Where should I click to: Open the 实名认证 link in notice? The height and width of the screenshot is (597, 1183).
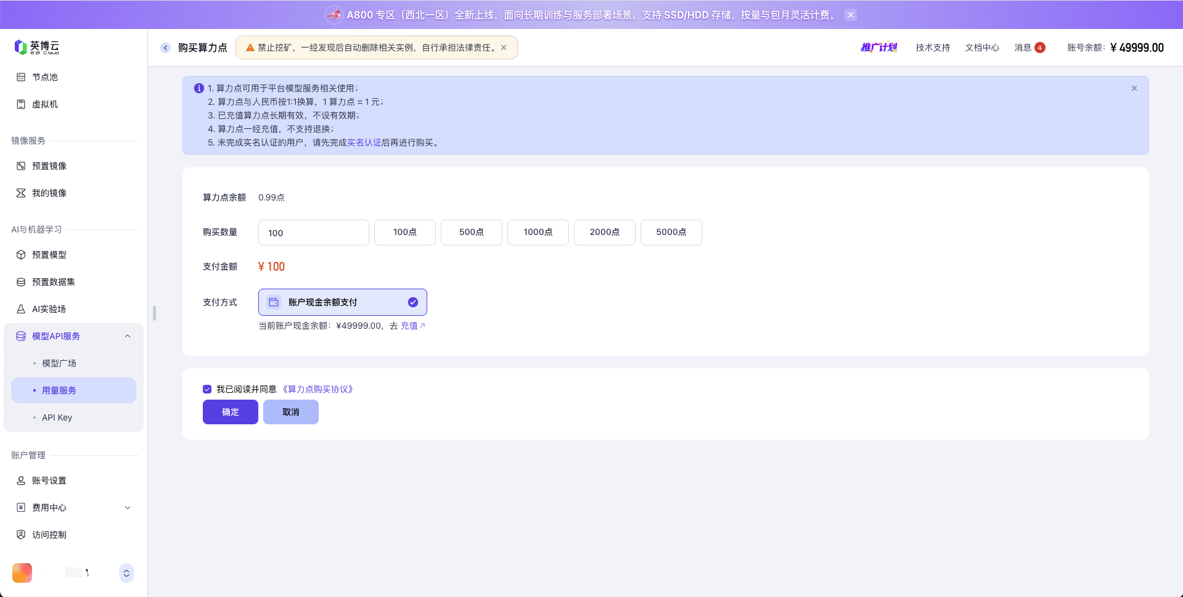pos(364,142)
